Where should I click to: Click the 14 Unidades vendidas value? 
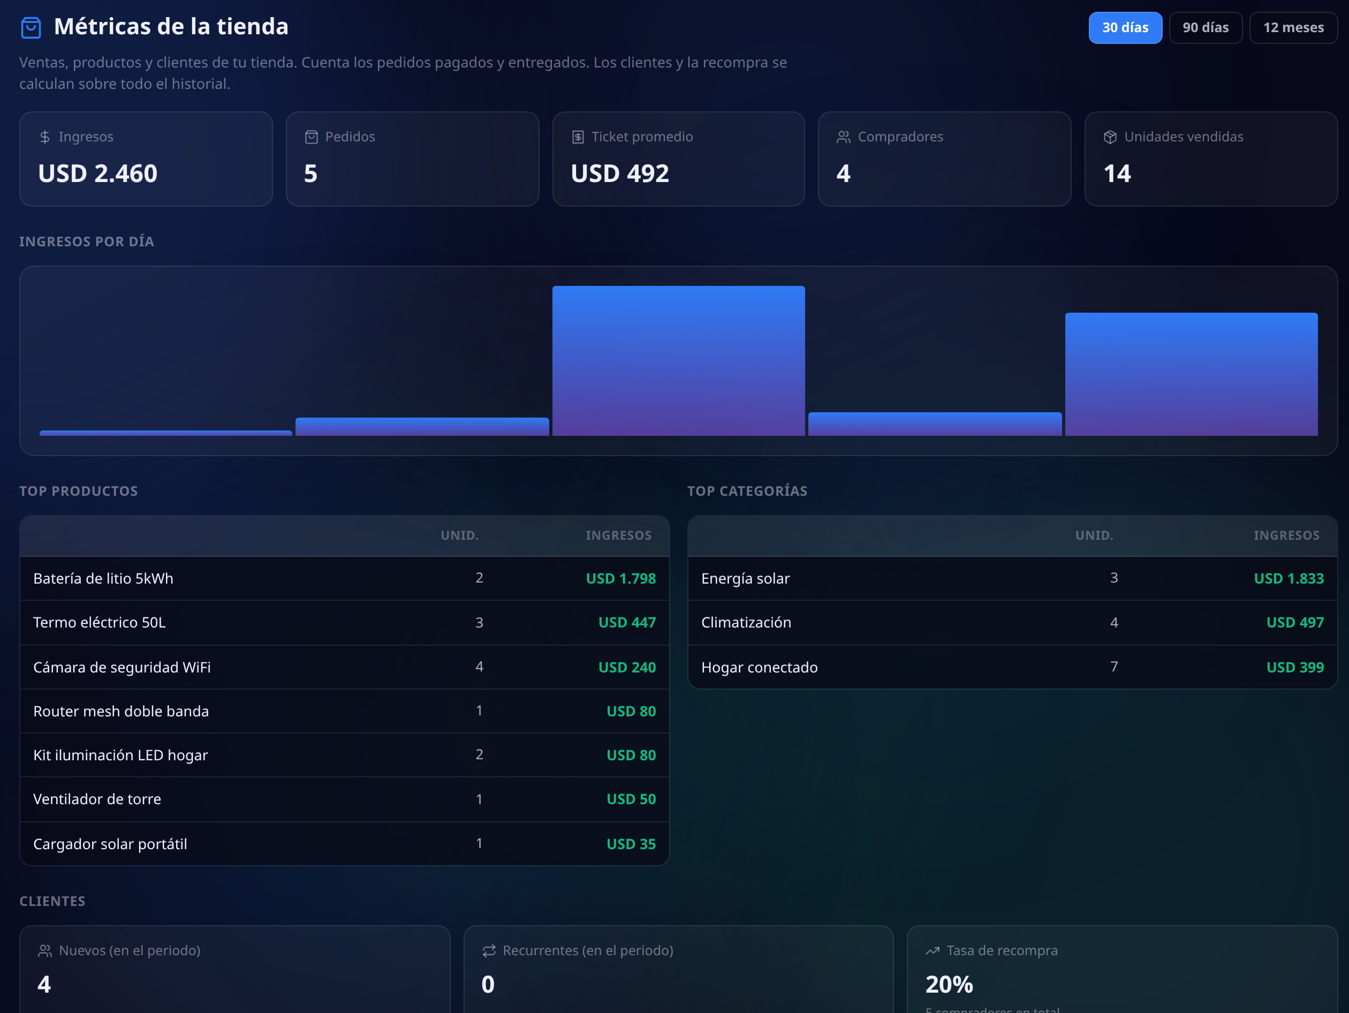click(x=1117, y=174)
